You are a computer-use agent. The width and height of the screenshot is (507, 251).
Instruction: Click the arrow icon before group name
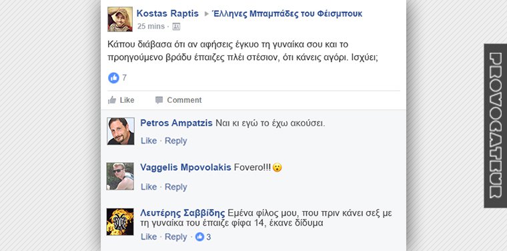pos(207,14)
